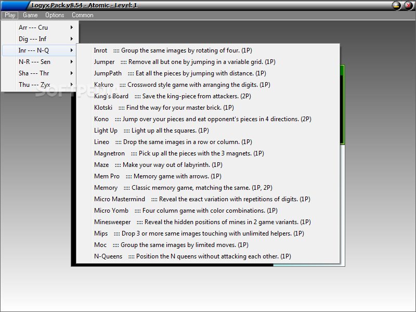Expand the N-R --- Sen submenu

(39, 61)
